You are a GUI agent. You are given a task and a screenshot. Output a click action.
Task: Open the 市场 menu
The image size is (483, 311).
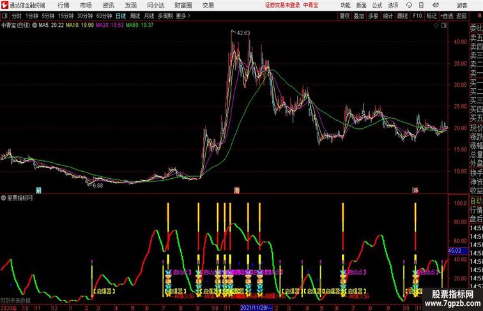pyautogui.click(x=86, y=5)
